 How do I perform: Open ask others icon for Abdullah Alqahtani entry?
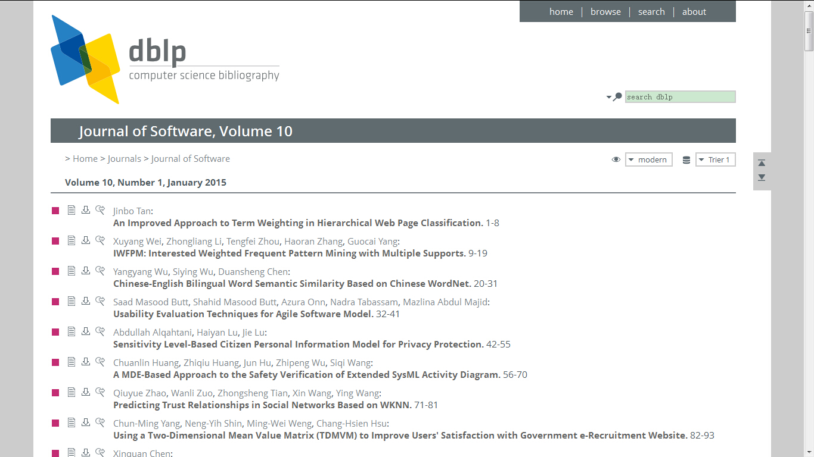click(x=100, y=331)
